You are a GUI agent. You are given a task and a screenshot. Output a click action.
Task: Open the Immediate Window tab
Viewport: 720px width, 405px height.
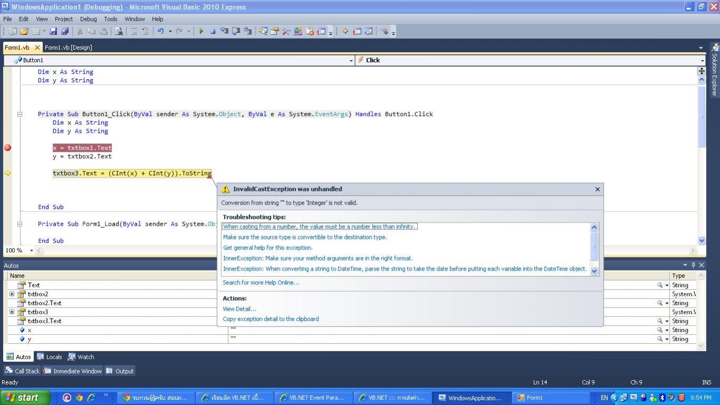(72, 371)
